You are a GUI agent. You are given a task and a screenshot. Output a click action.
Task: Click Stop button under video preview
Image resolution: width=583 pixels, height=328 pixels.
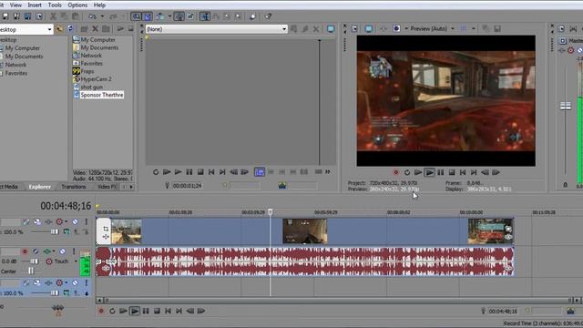452,172
